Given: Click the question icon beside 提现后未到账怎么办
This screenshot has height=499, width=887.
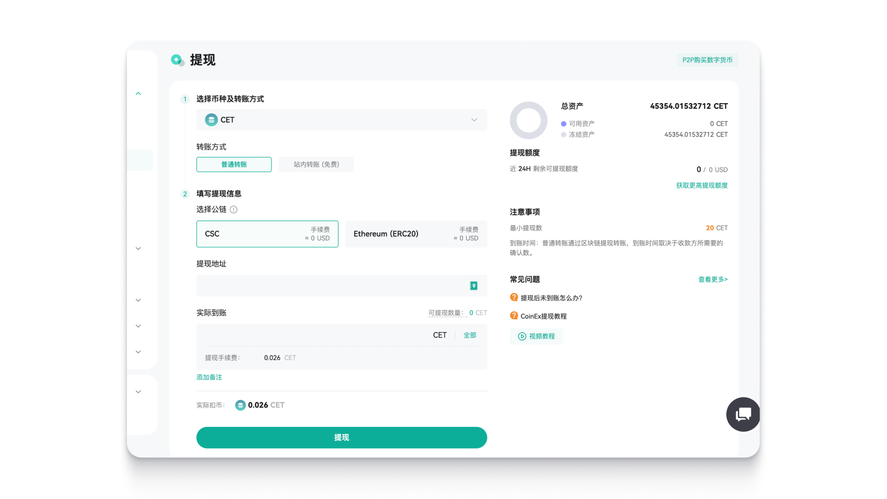Looking at the screenshot, I should pyautogui.click(x=514, y=298).
